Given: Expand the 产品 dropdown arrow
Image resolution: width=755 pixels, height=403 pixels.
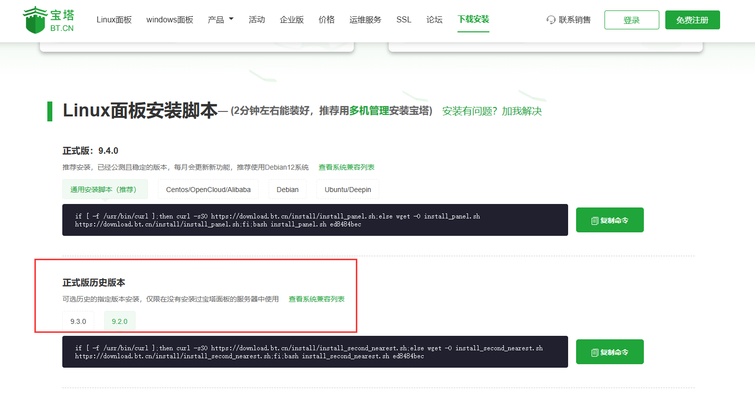Looking at the screenshot, I should click(x=231, y=19).
